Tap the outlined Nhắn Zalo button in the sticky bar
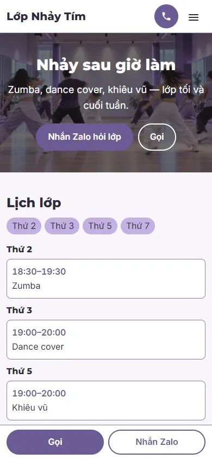 pyautogui.click(x=157, y=442)
